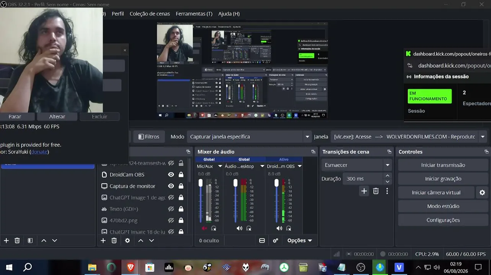This screenshot has width=491, height=275.
Task: Move the selected scene up
Action: (x=44, y=241)
